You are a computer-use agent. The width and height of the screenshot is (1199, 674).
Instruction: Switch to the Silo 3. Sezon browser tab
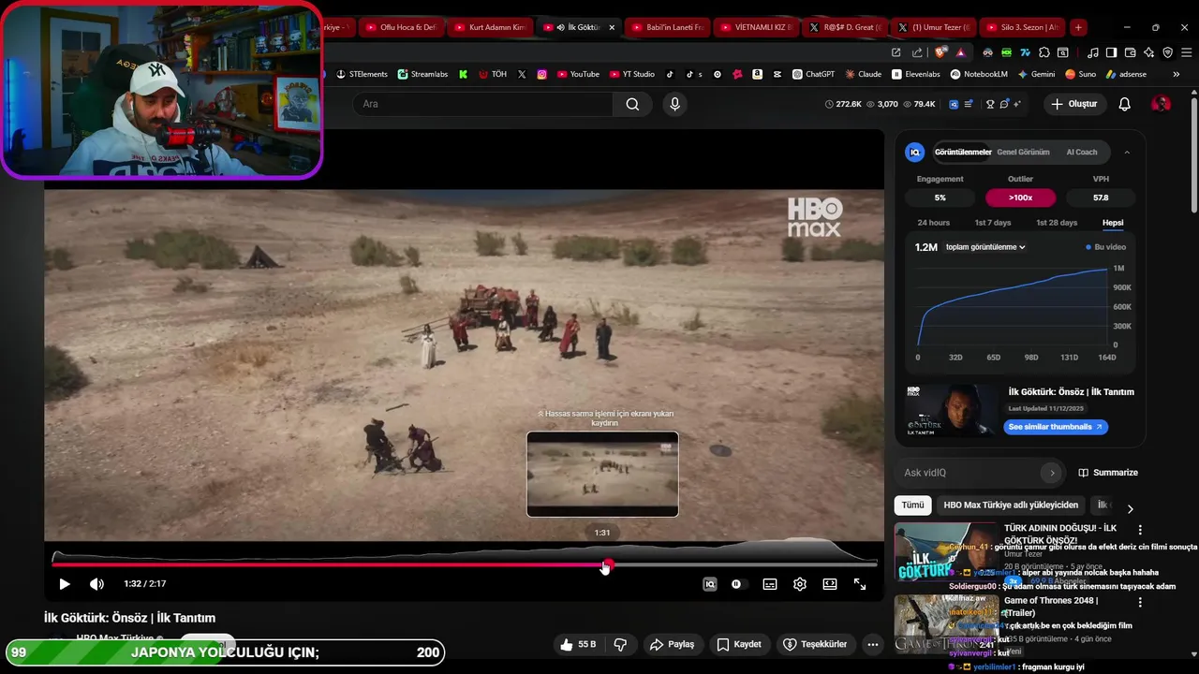(x=1022, y=27)
